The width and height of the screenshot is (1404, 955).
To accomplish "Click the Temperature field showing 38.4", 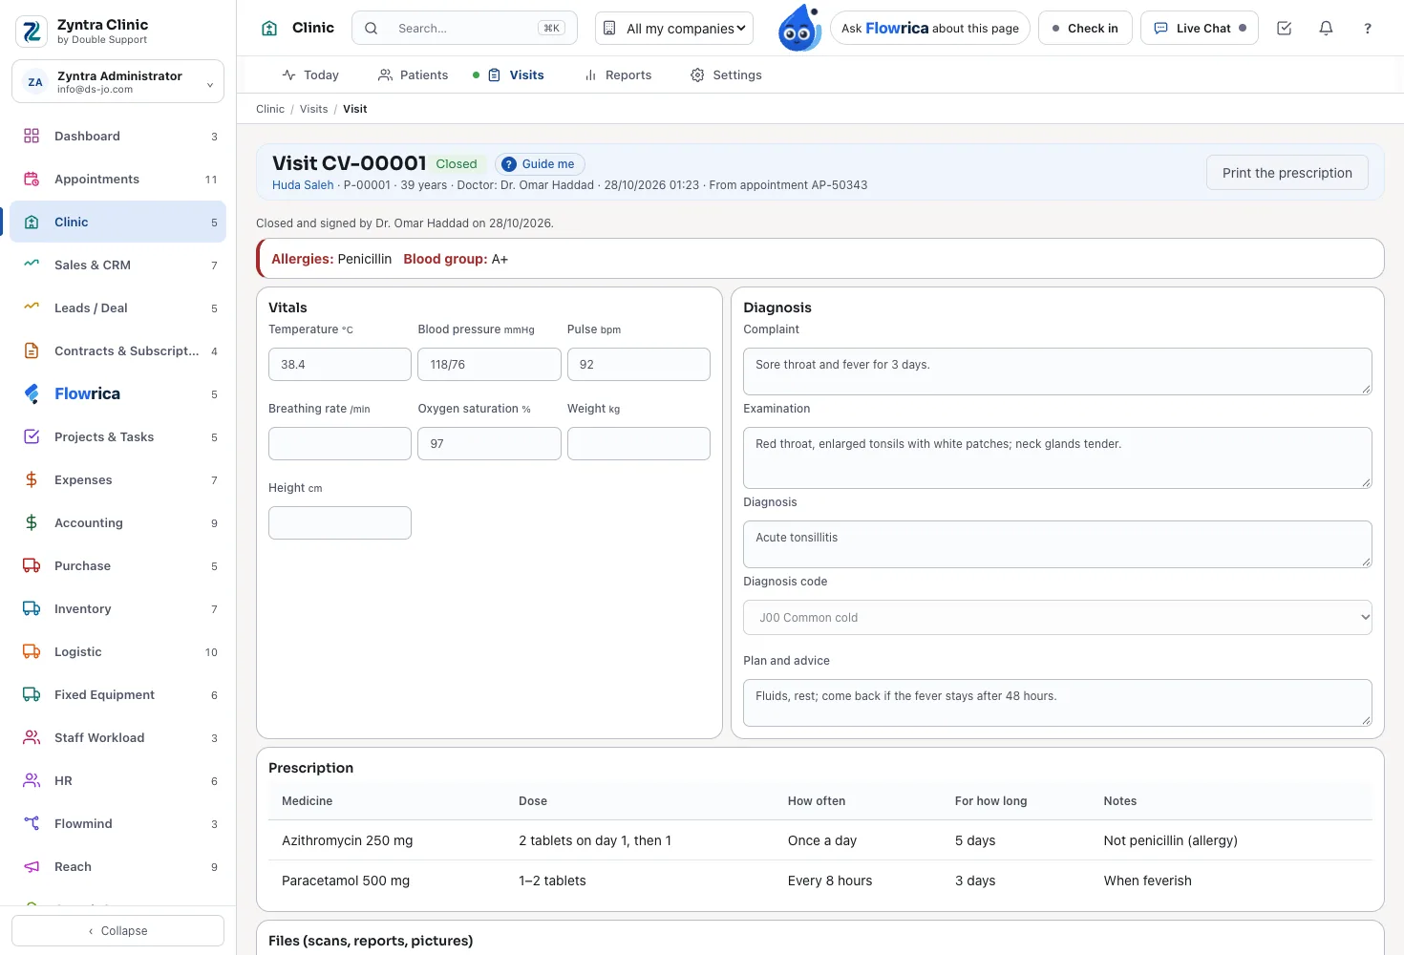I will (340, 365).
